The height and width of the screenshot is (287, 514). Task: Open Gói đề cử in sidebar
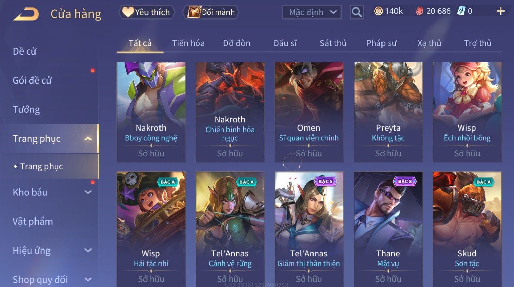click(x=32, y=80)
